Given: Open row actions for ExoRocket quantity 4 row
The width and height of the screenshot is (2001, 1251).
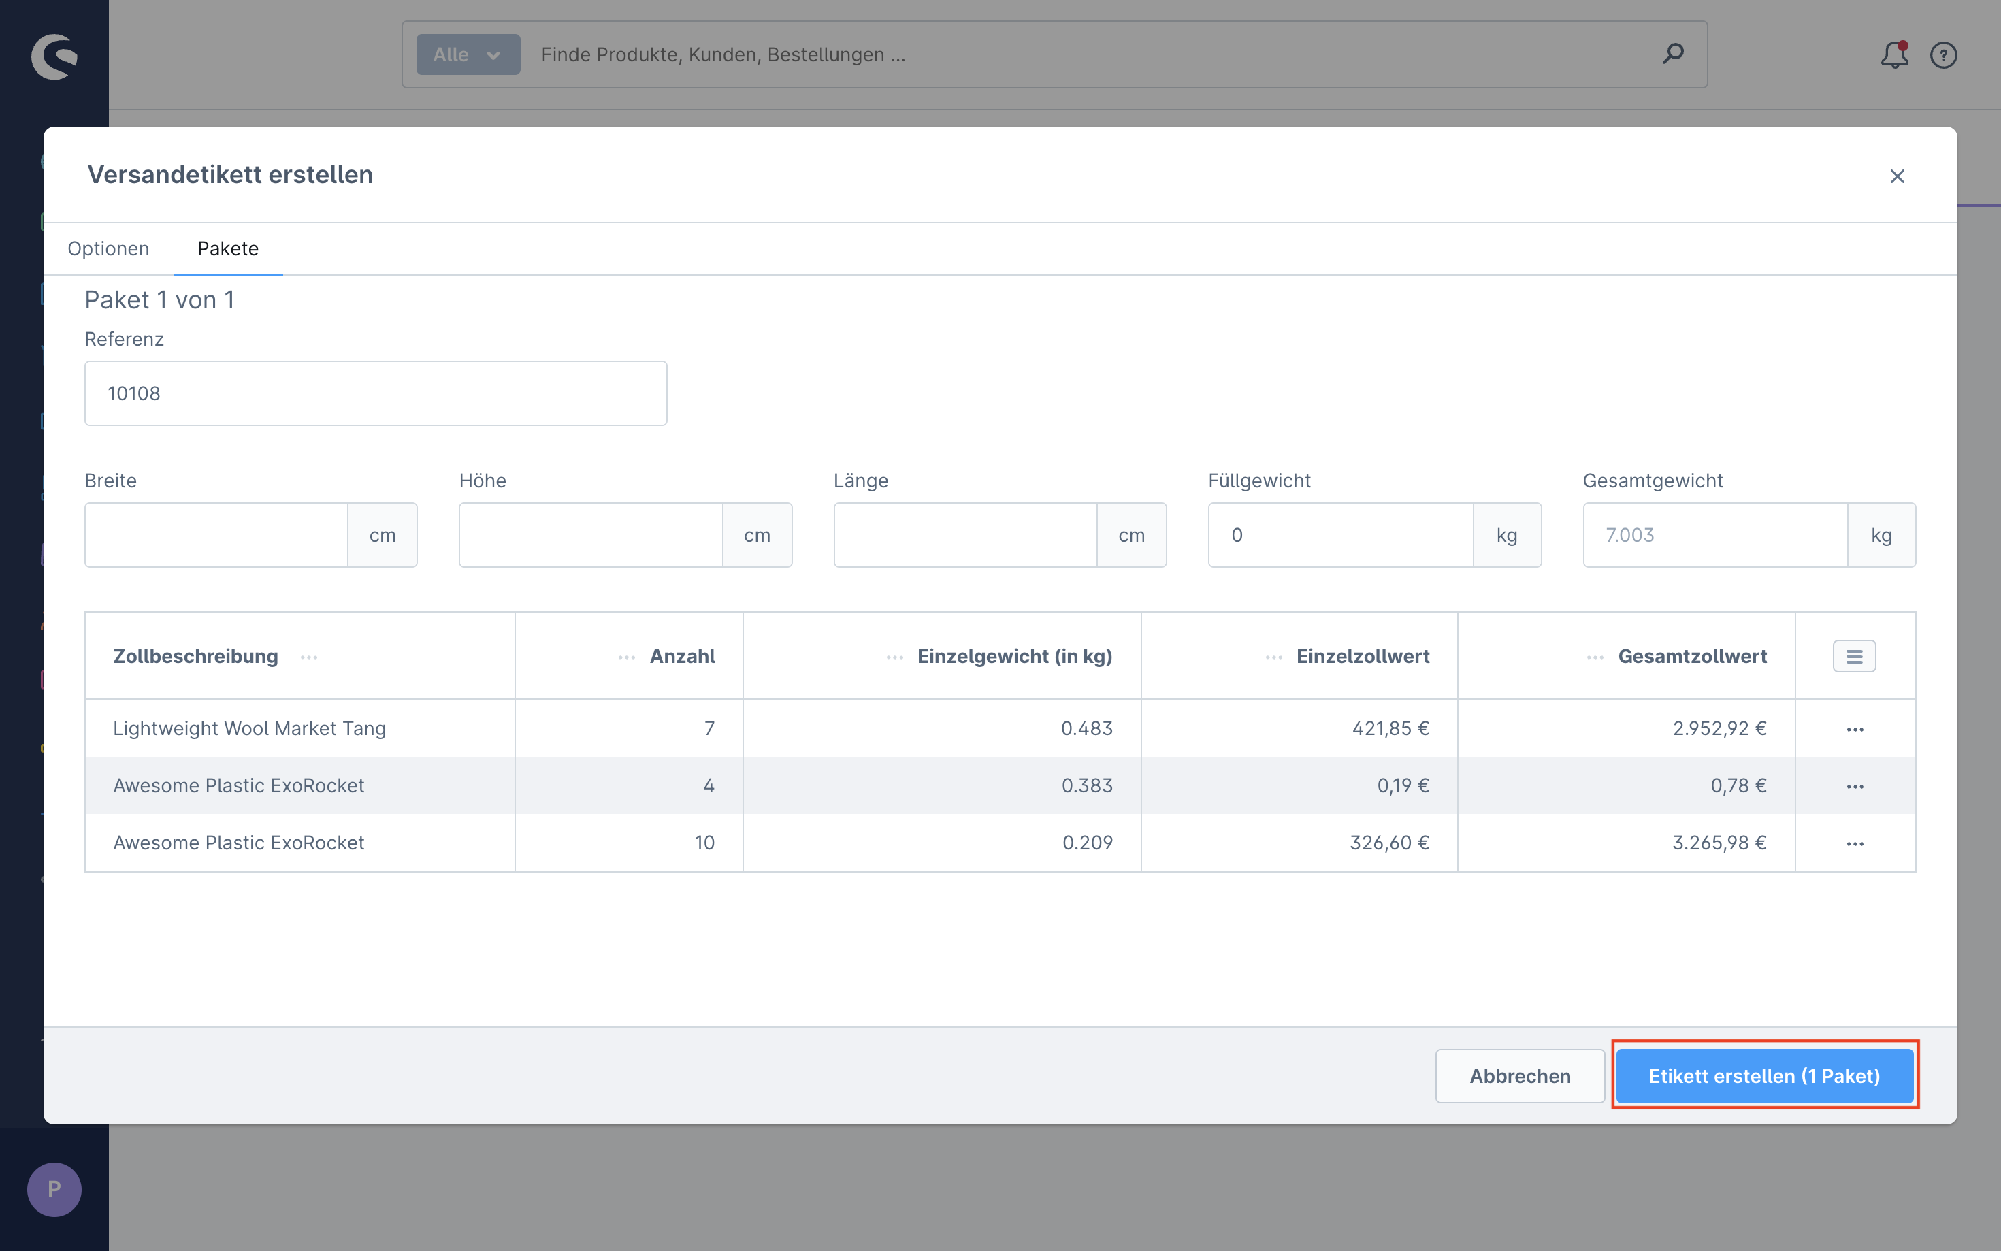Looking at the screenshot, I should pos(1855,786).
